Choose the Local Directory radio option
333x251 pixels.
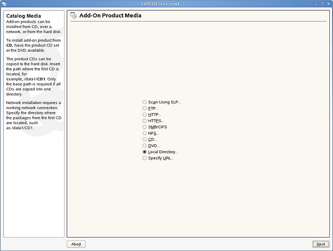[x=160, y=152]
